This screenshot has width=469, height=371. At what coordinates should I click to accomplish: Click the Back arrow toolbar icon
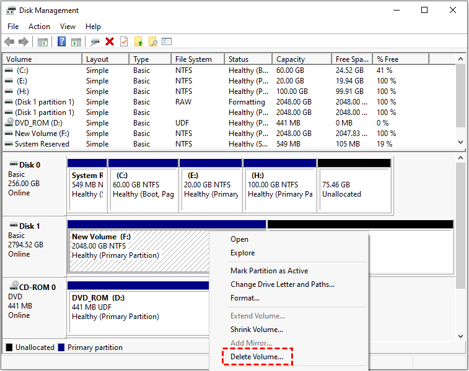(9, 41)
